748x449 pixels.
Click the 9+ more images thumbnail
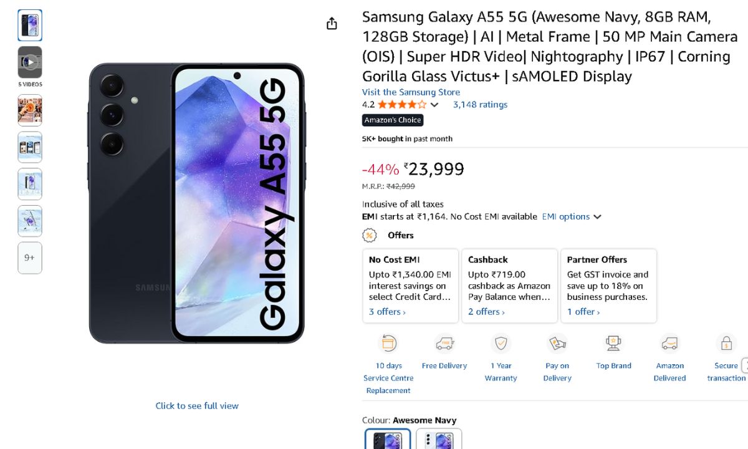click(x=30, y=258)
